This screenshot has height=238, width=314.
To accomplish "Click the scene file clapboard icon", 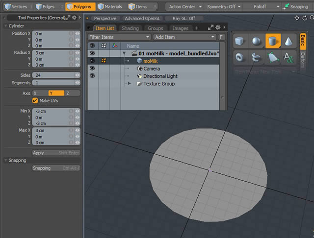I will [134, 53].
